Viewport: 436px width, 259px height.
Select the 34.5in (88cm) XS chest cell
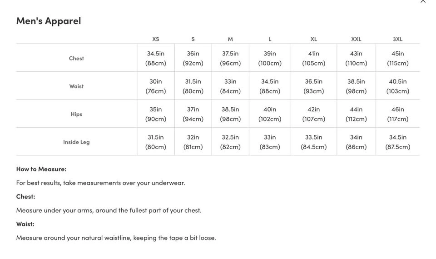(x=156, y=58)
